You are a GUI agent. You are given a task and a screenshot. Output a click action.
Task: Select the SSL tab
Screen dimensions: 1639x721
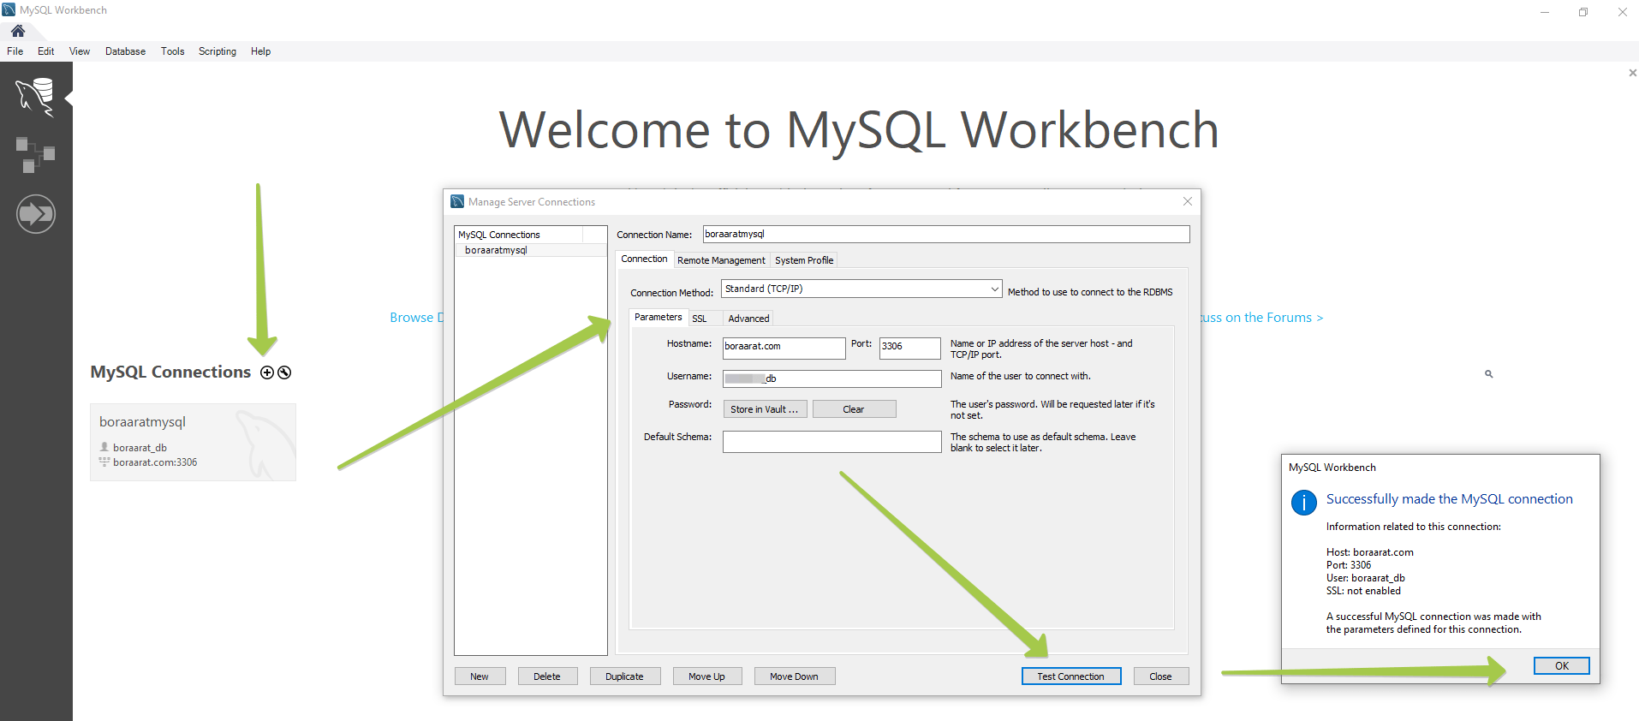700,319
